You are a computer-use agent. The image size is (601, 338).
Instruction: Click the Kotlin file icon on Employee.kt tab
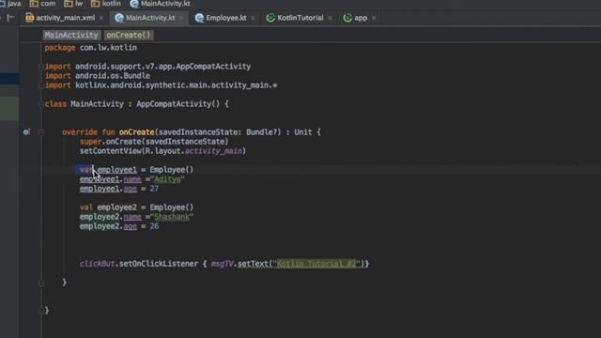pos(199,18)
